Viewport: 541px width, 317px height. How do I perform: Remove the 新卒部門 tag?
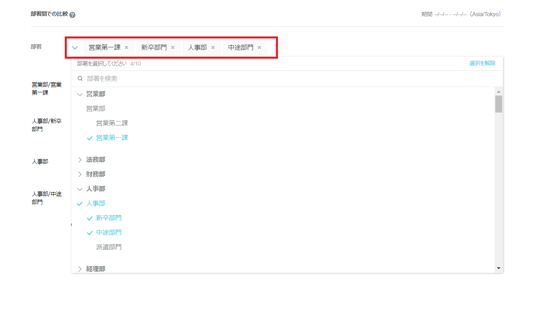point(173,47)
